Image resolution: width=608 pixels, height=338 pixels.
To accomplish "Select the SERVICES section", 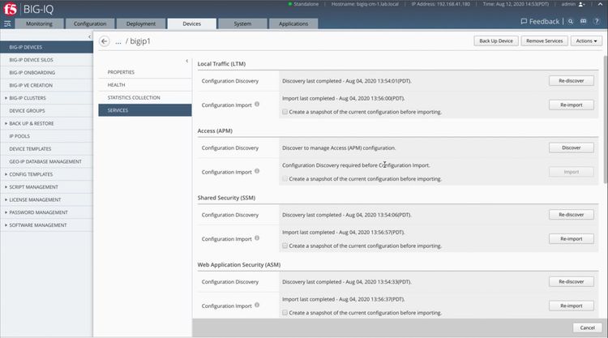I will click(144, 110).
